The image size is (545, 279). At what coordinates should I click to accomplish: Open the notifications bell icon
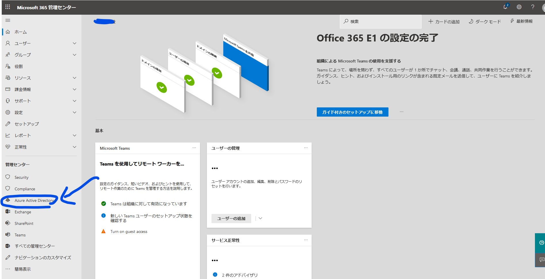pyautogui.click(x=506, y=7)
